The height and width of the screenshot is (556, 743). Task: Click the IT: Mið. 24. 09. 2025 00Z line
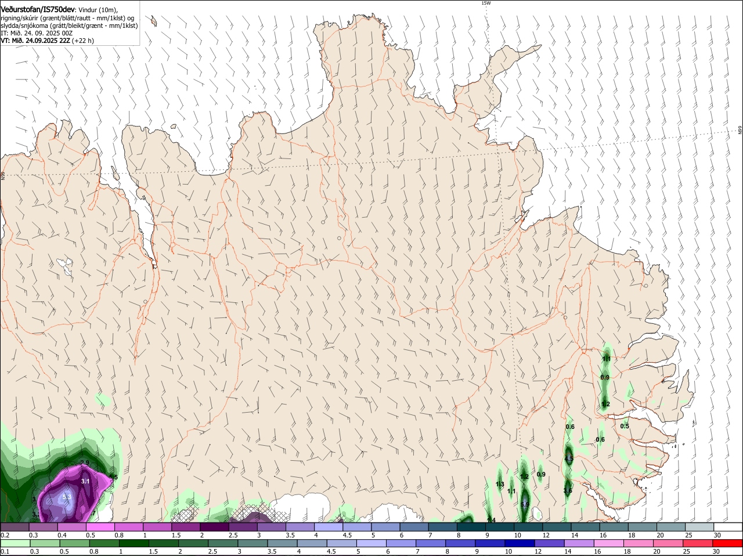37,33
